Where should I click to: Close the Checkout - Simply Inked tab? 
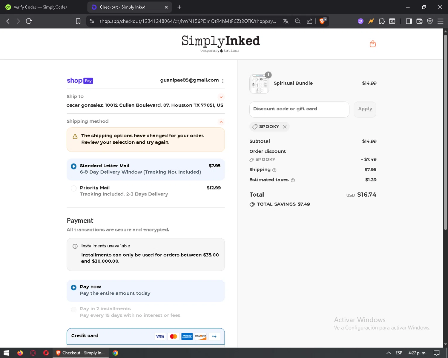pyautogui.click(x=166, y=7)
